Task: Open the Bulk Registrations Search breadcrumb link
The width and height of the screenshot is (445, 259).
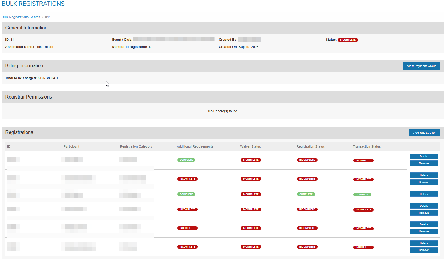Action: coord(21,17)
